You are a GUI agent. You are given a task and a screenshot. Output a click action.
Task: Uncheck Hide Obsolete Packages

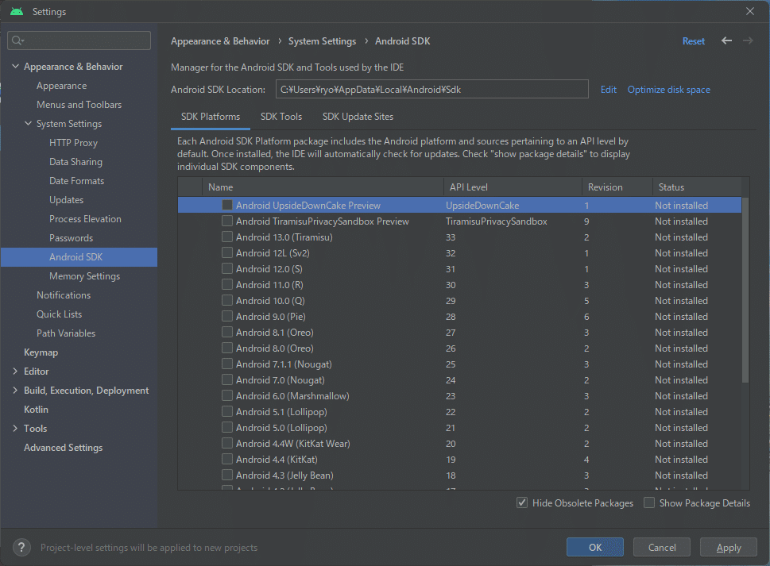522,502
